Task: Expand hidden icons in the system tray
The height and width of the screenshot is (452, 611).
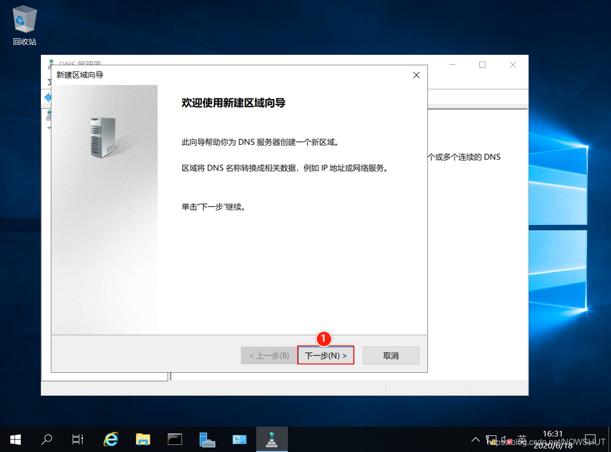Action: tap(475, 439)
